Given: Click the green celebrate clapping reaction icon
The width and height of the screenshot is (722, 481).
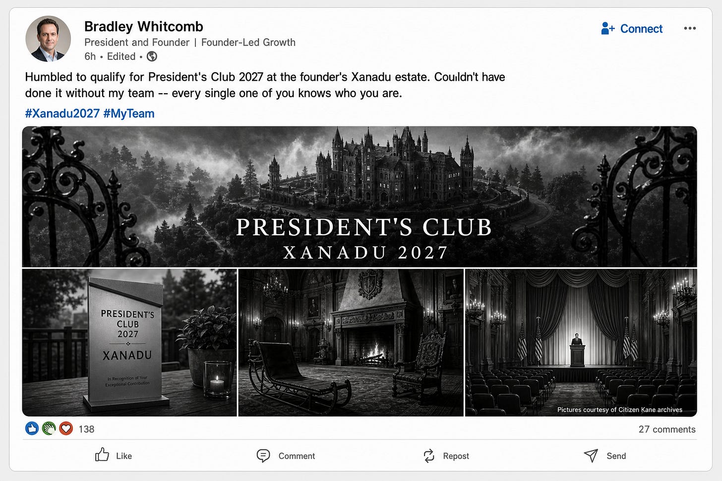Looking at the screenshot, I should point(49,428).
